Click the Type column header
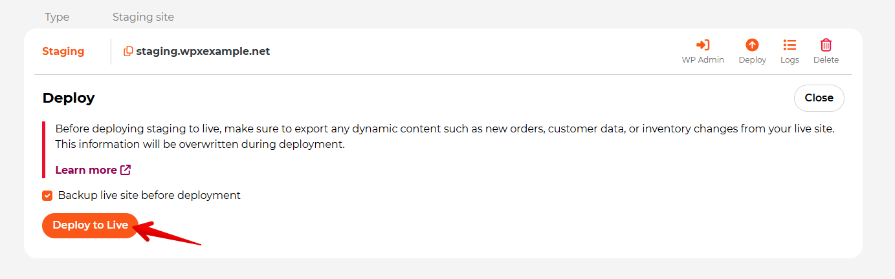The image size is (895, 279). point(57,17)
